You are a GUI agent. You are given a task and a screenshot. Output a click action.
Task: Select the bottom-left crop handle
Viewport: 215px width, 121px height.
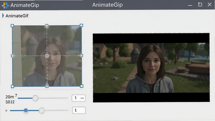[x=12, y=86]
